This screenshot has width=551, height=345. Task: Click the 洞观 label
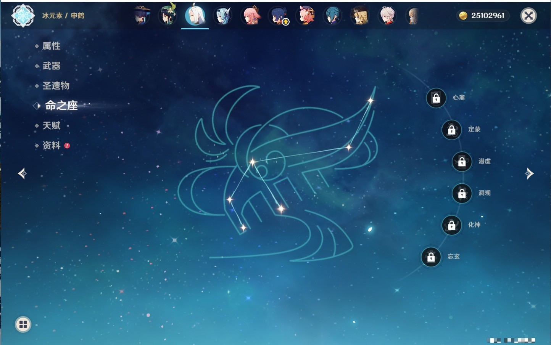(x=485, y=193)
